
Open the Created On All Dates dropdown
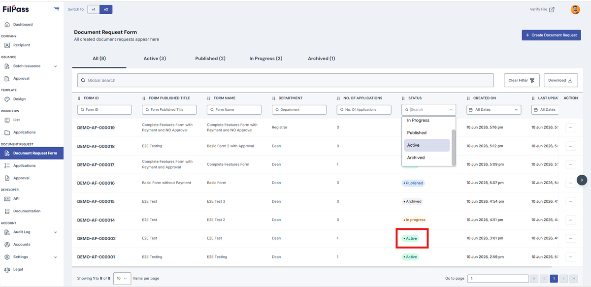[493, 110]
